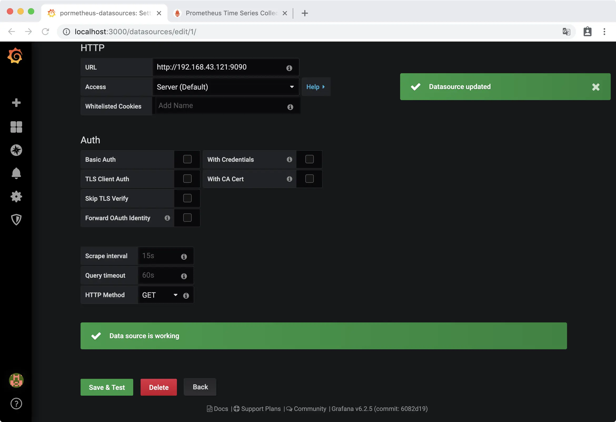Image resolution: width=616 pixels, height=422 pixels.
Task: Open a new browser tab
Action: (305, 13)
